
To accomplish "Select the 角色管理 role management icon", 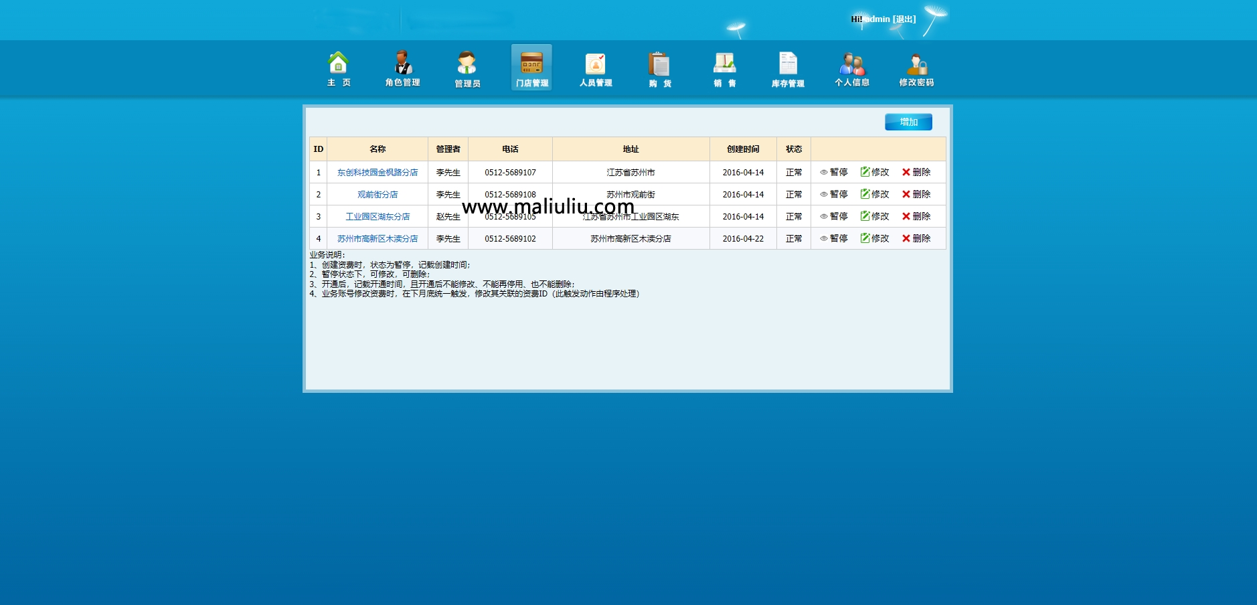I will click(402, 67).
